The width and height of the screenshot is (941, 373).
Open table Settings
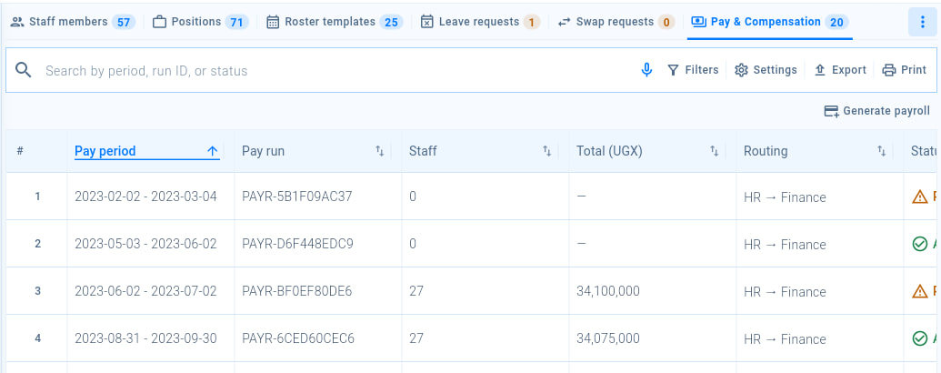(x=766, y=70)
